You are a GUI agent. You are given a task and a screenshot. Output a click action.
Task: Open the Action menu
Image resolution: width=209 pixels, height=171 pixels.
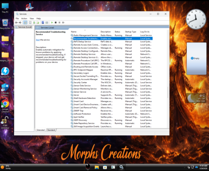click(24, 18)
